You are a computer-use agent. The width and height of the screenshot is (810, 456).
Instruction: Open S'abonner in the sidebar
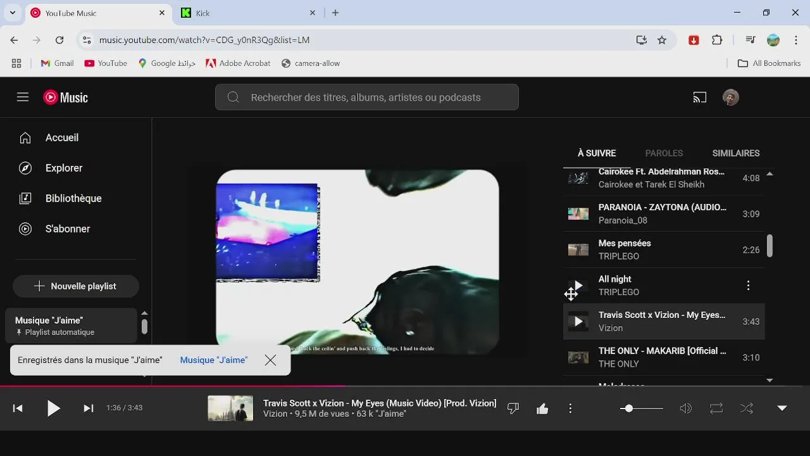click(76, 229)
